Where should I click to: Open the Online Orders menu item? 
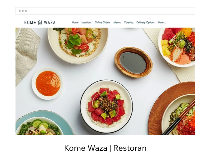tap(102, 22)
